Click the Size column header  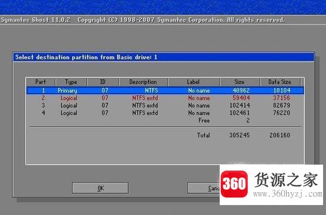(x=240, y=82)
